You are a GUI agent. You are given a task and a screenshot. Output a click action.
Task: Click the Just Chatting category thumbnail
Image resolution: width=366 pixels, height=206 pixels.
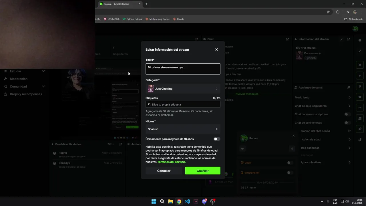point(151,89)
